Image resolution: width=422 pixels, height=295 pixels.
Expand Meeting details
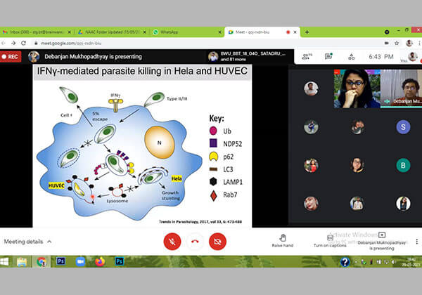28,242
